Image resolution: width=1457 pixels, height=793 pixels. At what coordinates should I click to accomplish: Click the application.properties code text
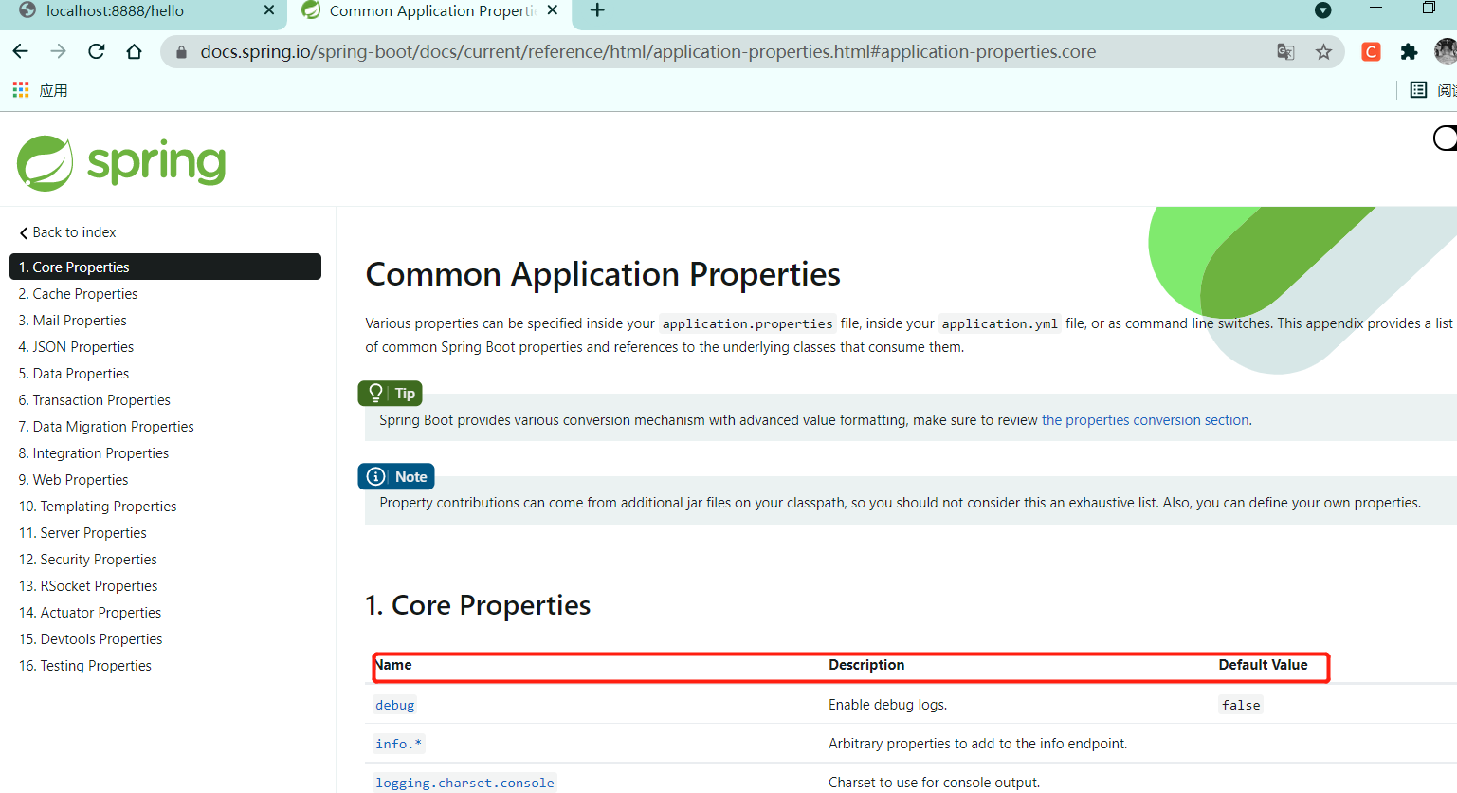(x=747, y=323)
